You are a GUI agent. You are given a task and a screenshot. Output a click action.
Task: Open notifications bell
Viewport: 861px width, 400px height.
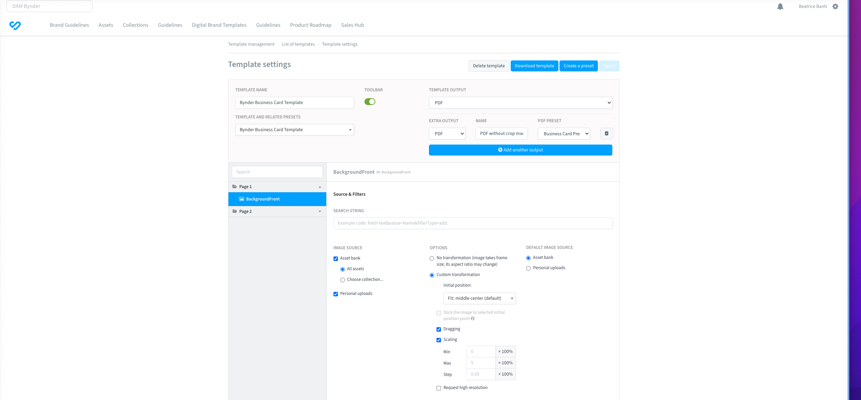(x=780, y=7)
